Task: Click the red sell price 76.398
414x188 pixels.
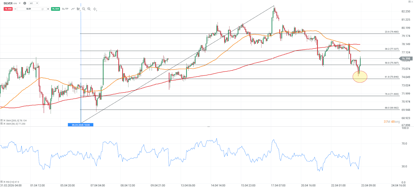Action: coord(8,9)
